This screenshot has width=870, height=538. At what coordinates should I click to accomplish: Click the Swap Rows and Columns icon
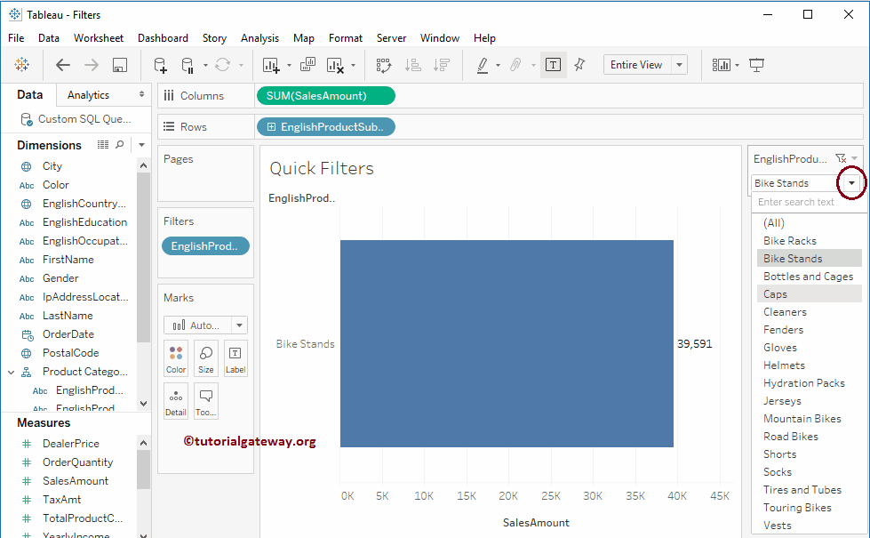(x=383, y=65)
